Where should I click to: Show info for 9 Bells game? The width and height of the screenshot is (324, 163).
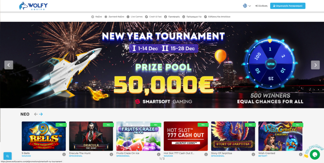click(x=64, y=154)
